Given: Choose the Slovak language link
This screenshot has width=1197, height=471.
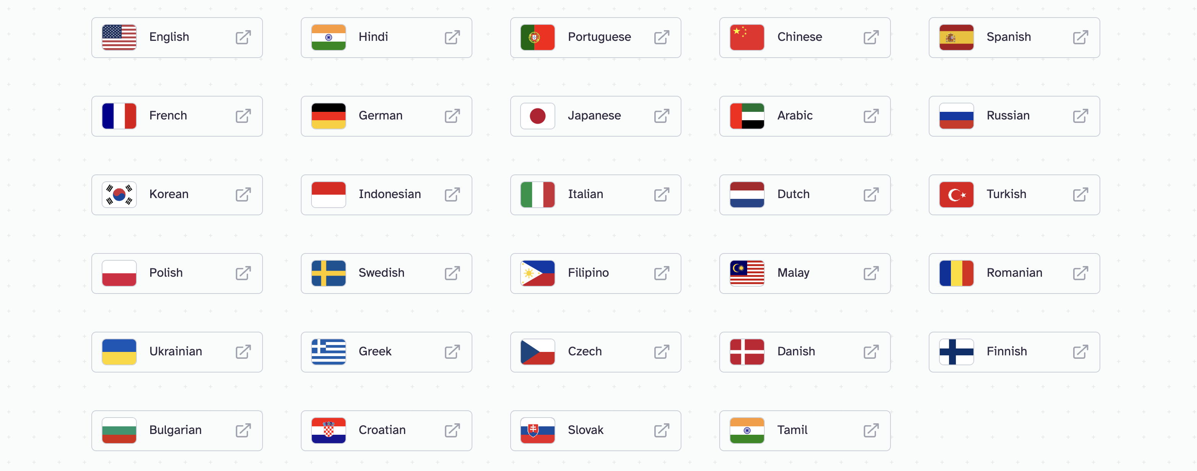Looking at the screenshot, I should tap(596, 430).
